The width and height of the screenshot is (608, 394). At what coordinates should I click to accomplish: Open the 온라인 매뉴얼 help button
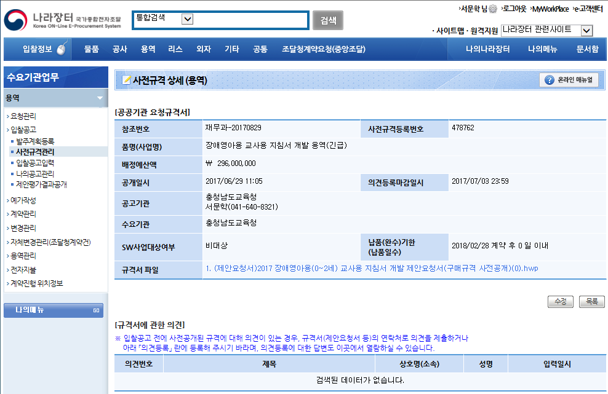click(569, 80)
